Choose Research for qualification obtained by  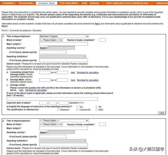coord(58,110)
